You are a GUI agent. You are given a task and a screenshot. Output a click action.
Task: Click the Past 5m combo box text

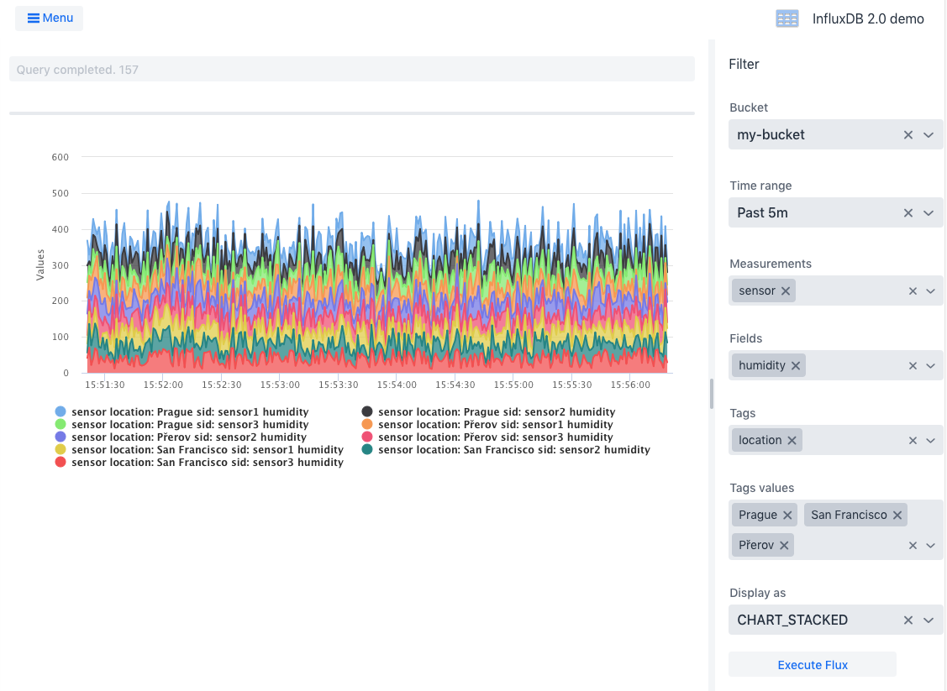(762, 212)
